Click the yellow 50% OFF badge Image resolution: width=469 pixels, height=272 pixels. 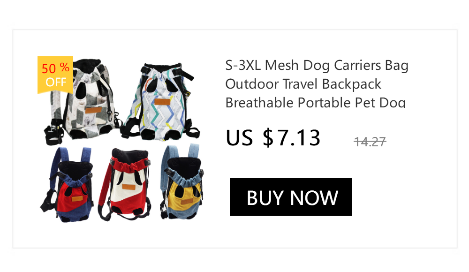pyautogui.click(x=55, y=75)
